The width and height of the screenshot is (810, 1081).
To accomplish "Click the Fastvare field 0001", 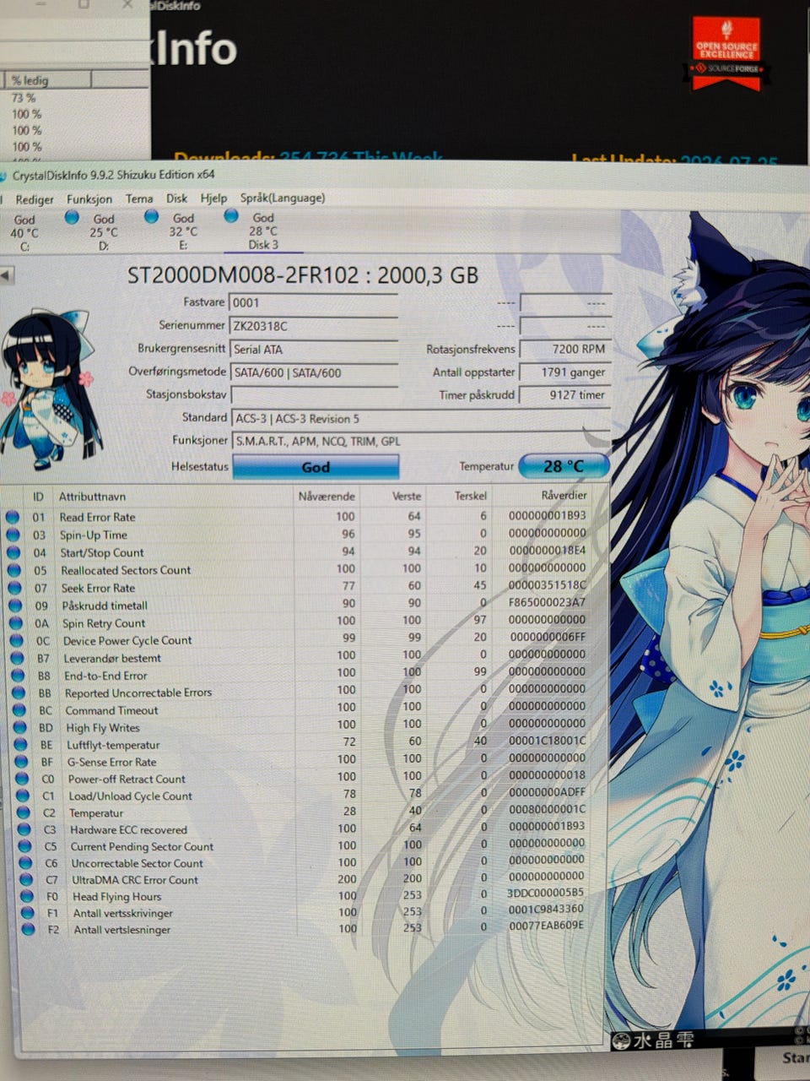I will (x=313, y=302).
